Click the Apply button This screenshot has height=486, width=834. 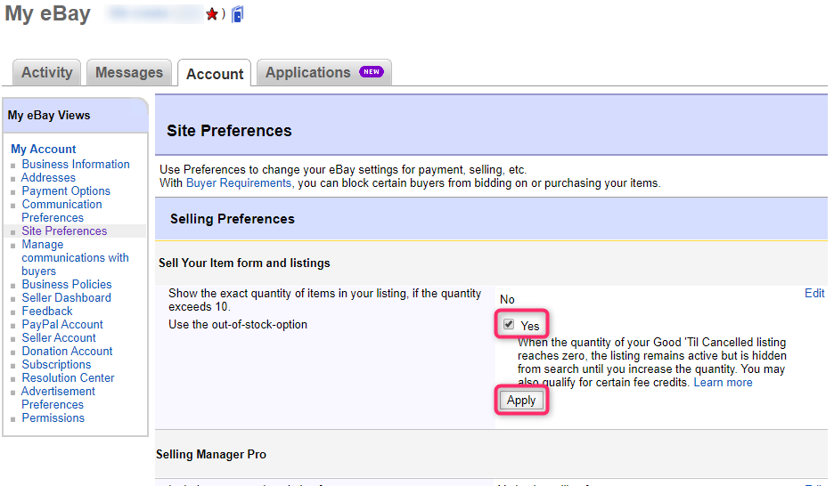pos(521,401)
